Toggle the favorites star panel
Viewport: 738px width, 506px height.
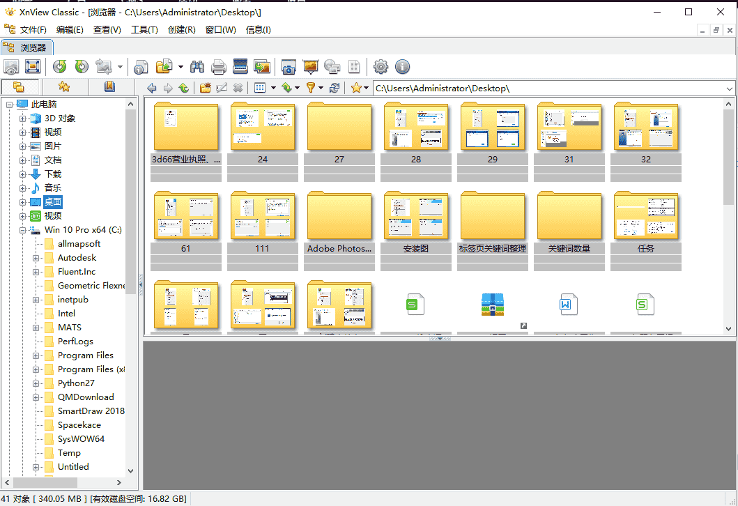coord(64,87)
